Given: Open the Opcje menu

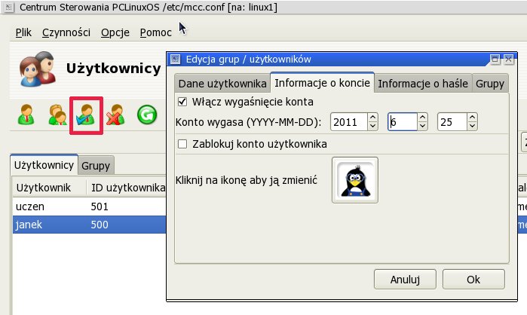Looking at the screenshot, I should click(x=115, y=32).
